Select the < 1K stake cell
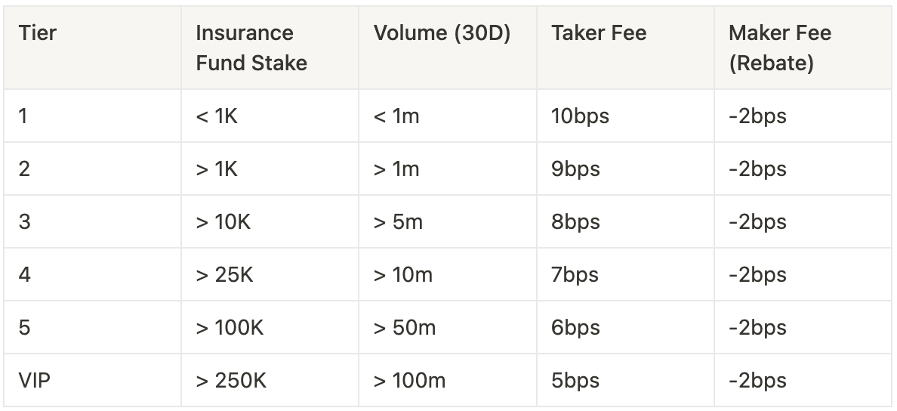Screen dimensions: 897x411 point(217,116)
